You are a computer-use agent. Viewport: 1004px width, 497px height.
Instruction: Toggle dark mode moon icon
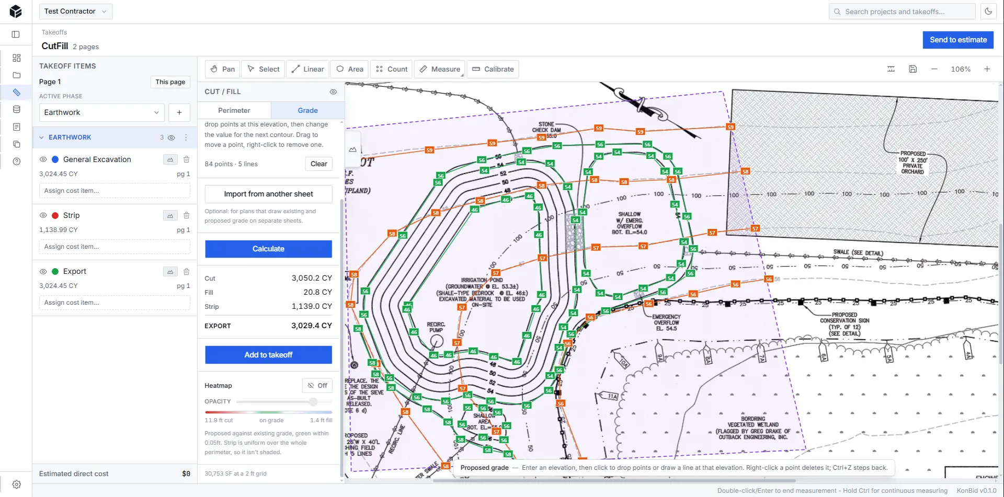988,11
